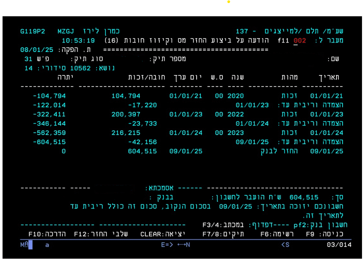Click the 'מעבר ל' input field showing 002
The width and height of the screenshot is (364, 259).
tap(300, 41)
